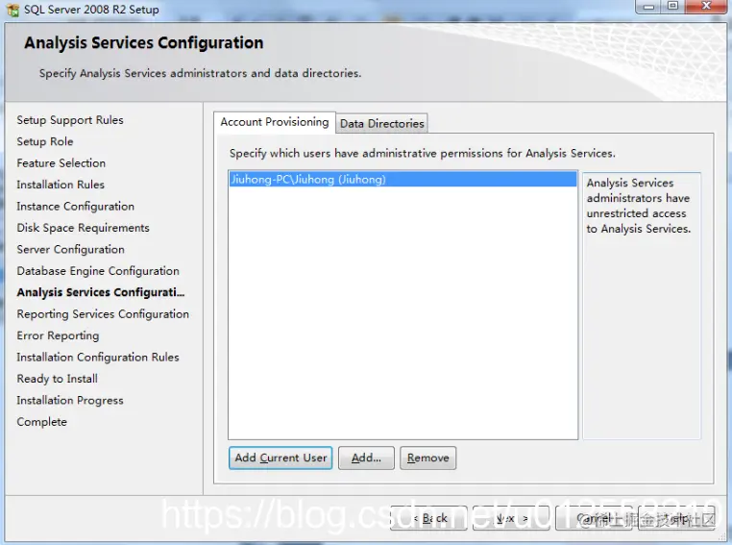Click the empty area of the administrators list box
Image resolution: width=732 pixels, height=545 pixels.
[x=403, y=313]
